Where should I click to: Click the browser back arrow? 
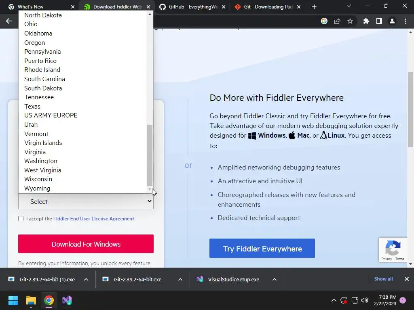point(9,21)
